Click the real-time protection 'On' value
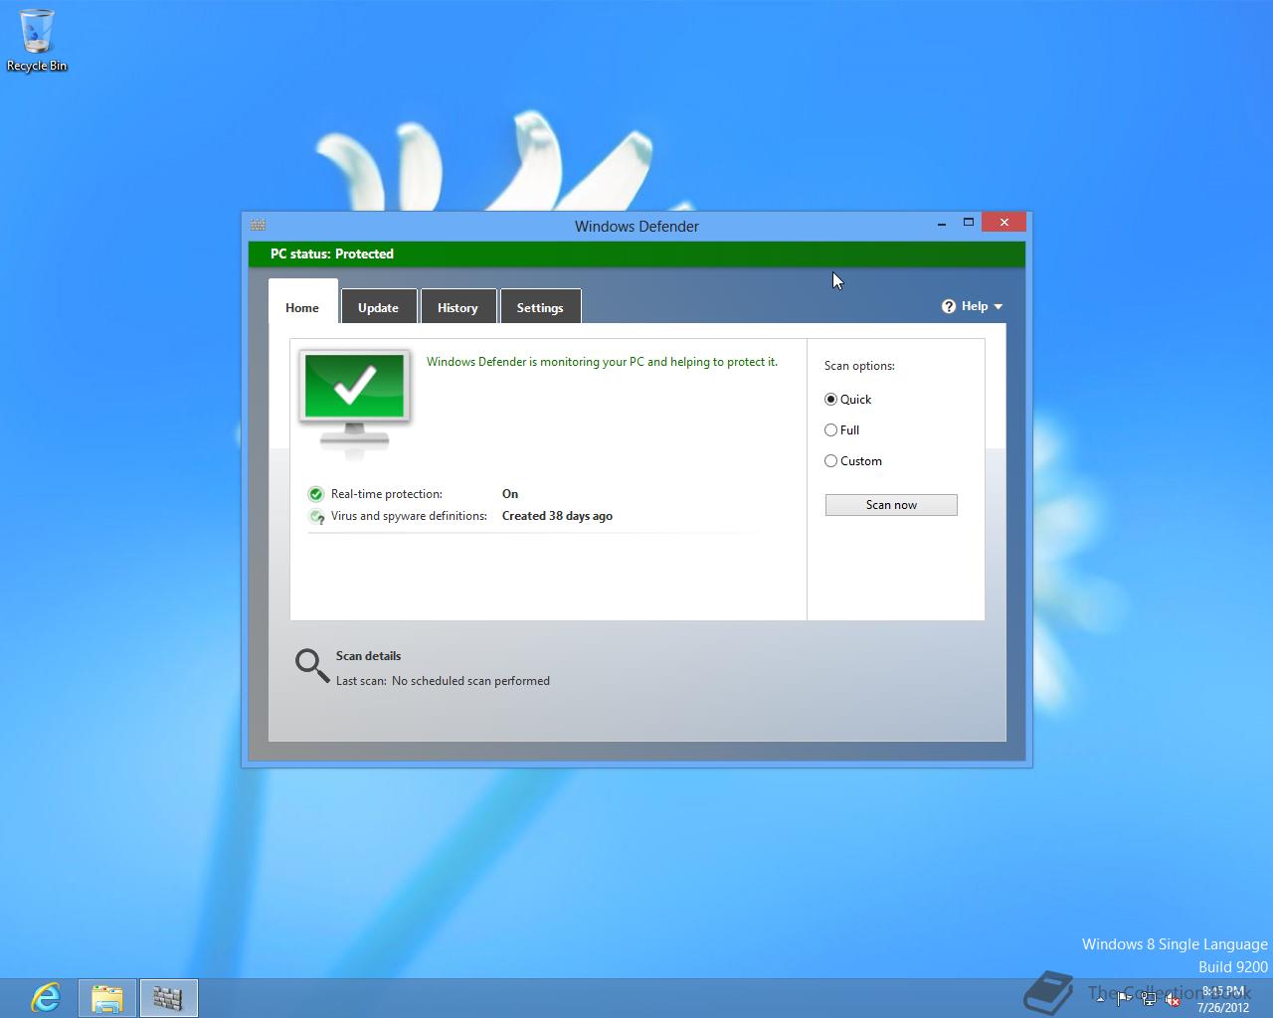Viewport: 1273px width, 1018px height. coord(510,494)
